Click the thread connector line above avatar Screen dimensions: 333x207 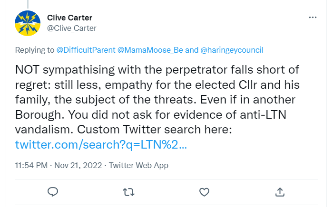28,4
